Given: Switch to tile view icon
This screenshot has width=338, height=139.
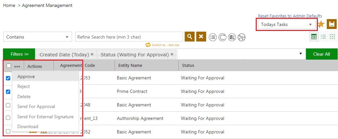Looking at the screenshot, I should 333,37.
